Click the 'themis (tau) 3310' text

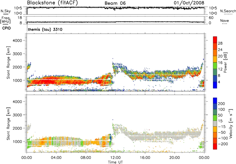tap(45, 29)
